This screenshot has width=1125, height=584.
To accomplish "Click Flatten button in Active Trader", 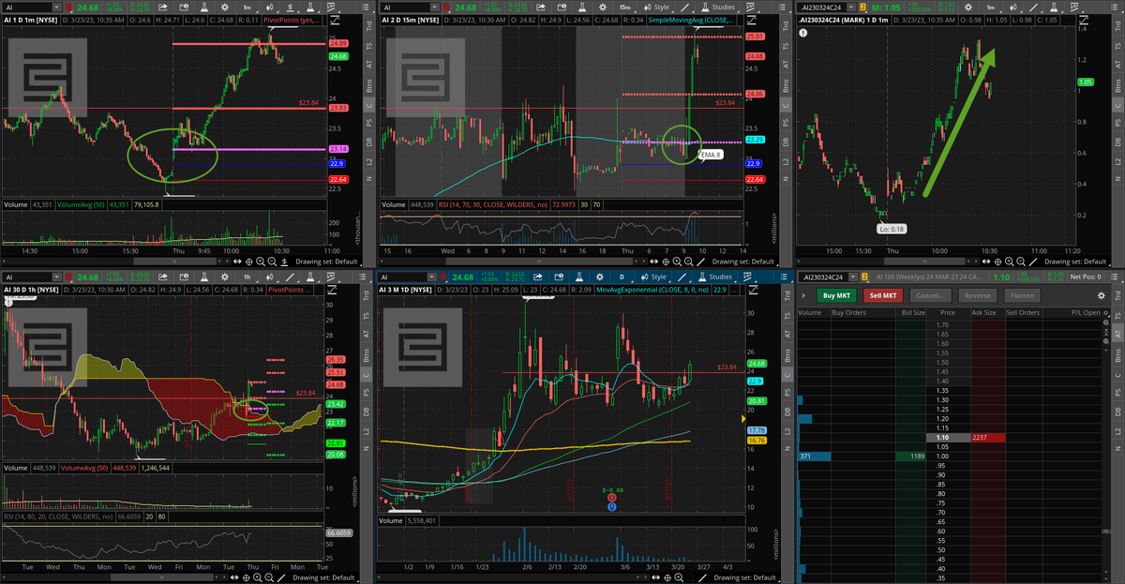I will 1022,295.
